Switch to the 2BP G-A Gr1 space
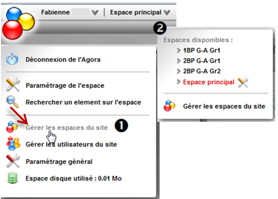278x199 pixels. 202,61
